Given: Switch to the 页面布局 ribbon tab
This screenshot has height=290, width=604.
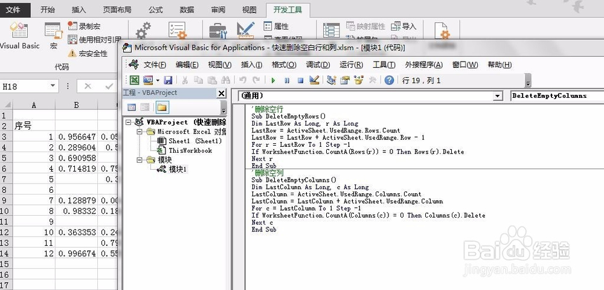Looking at the screenshot, I should (117, 10).
